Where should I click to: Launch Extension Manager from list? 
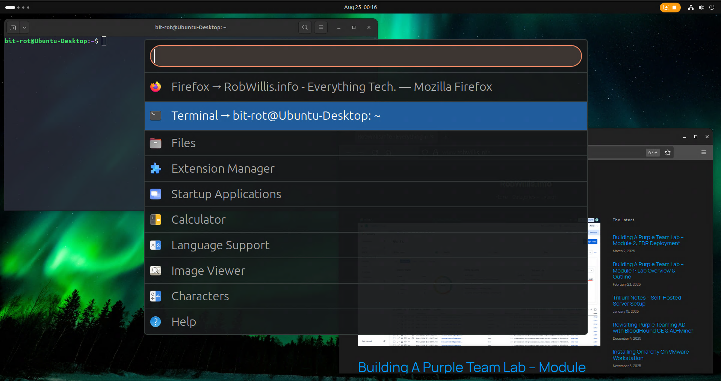[x=366, y=169]
